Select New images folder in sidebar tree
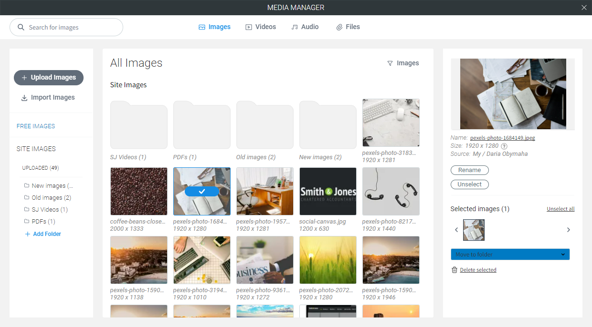This screenshot has height=327, width=592. 52,186
